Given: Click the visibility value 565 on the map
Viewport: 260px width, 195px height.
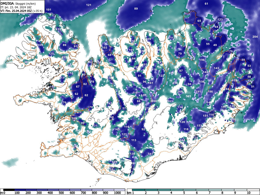Looking at the screenshot, I should tap(188, 96).
